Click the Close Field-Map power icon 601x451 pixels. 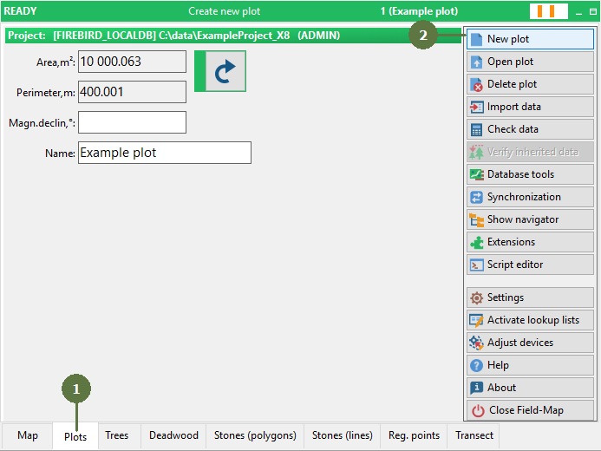(x=478, y=411)
